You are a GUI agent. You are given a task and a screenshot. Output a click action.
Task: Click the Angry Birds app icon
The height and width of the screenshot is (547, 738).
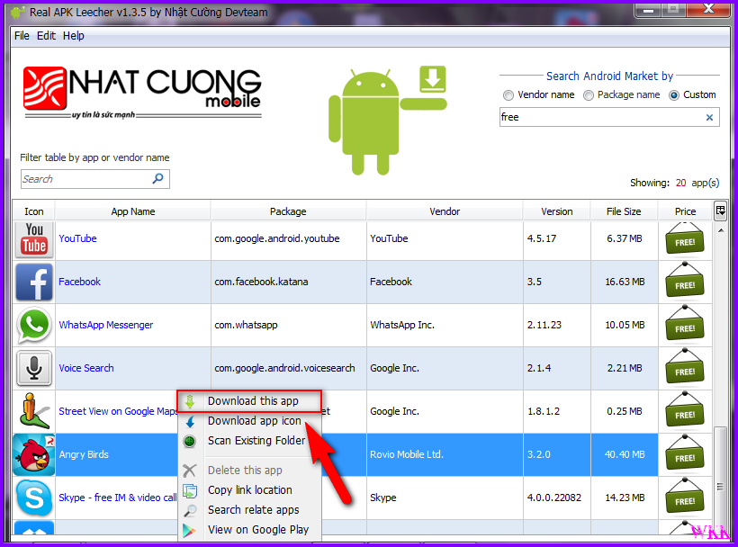coord(34,454)
